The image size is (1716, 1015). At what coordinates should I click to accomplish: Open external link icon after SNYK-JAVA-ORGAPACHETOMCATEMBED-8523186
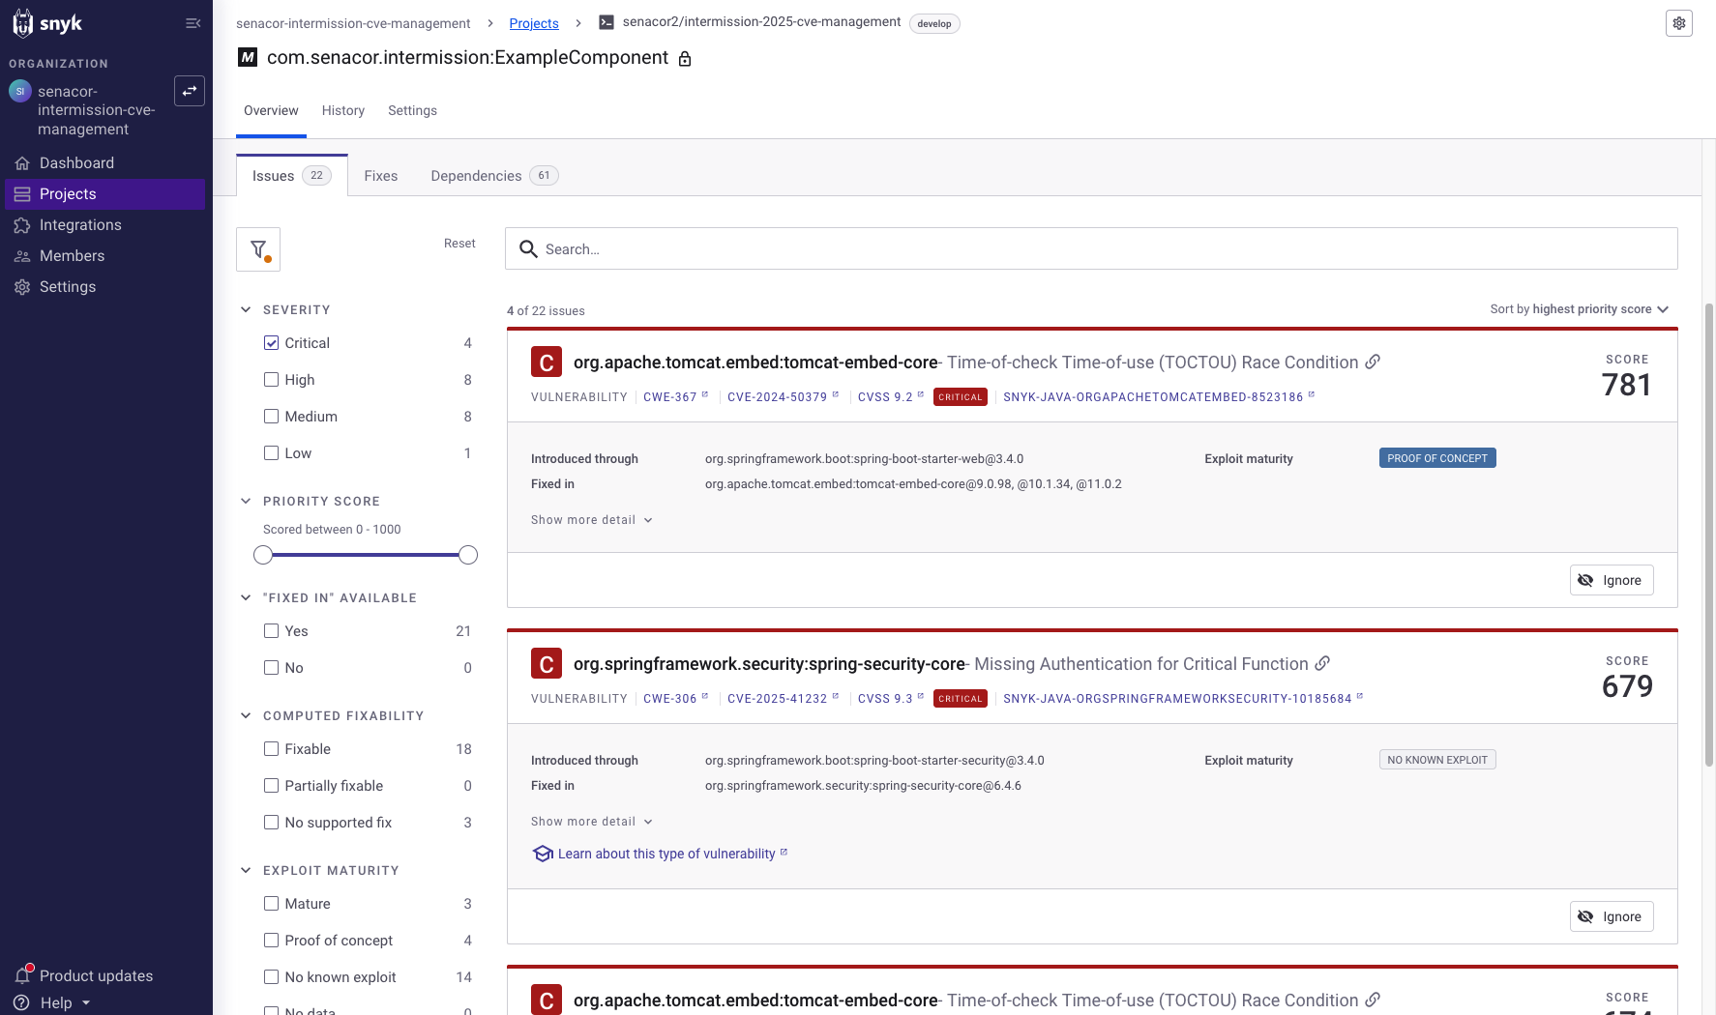pos(1312,394)
